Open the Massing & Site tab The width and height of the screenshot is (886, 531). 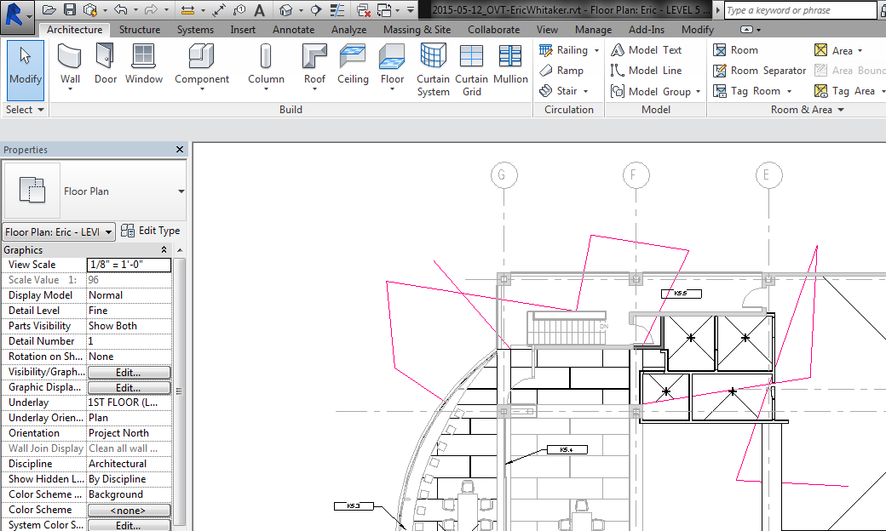(x=417, y=29)
